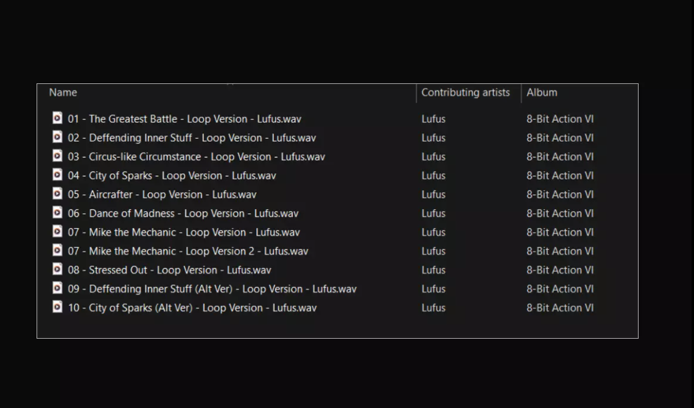
Task: Click the file icon for 06 - Dance of Madness
Action: click(57, 213)
